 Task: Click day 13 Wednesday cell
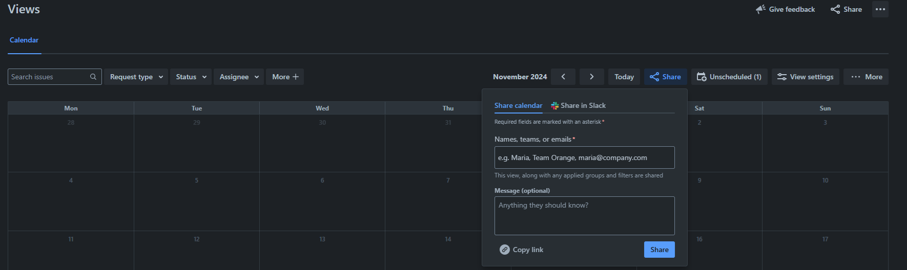pyautogui.click(x=322, y=251)
